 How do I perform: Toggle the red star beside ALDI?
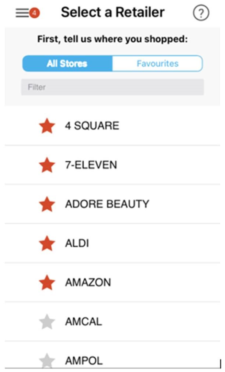[x=47, y=243]
